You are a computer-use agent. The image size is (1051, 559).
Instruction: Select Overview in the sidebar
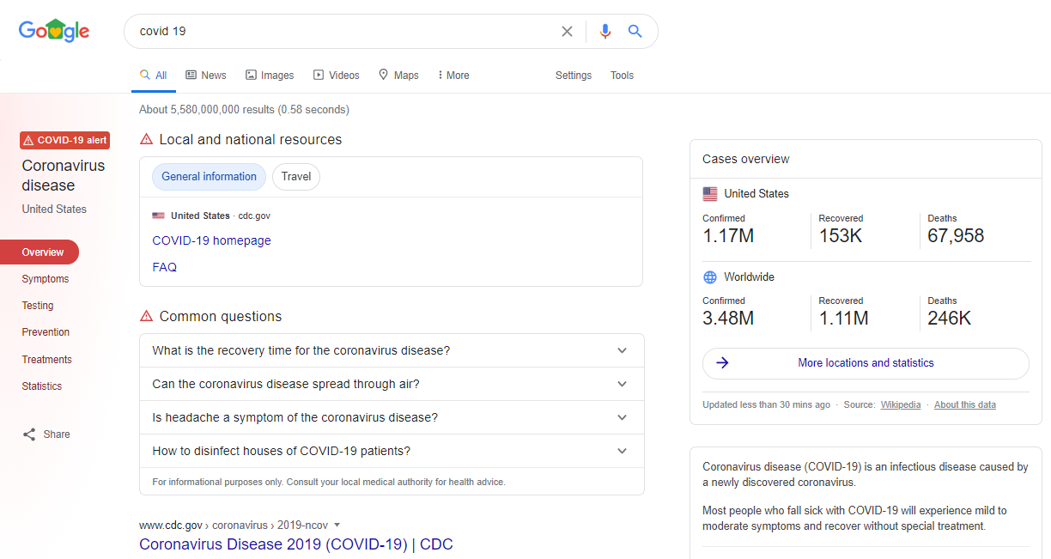pyautogui.click(x=39, y=252)
